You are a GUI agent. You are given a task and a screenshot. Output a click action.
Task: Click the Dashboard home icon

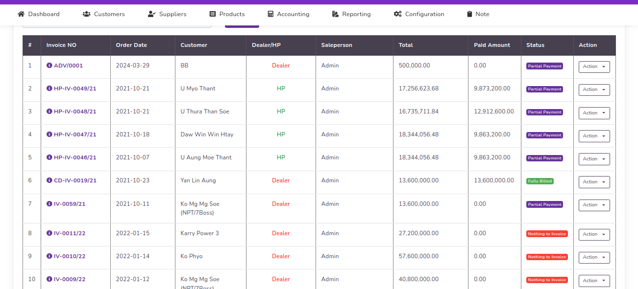pyautogui.click(x=21, y=14)
